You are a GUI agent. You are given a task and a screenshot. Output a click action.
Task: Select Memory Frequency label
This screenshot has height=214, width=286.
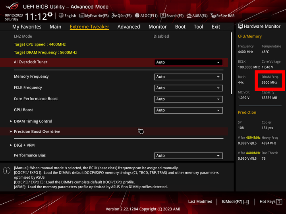coord(31,76)
